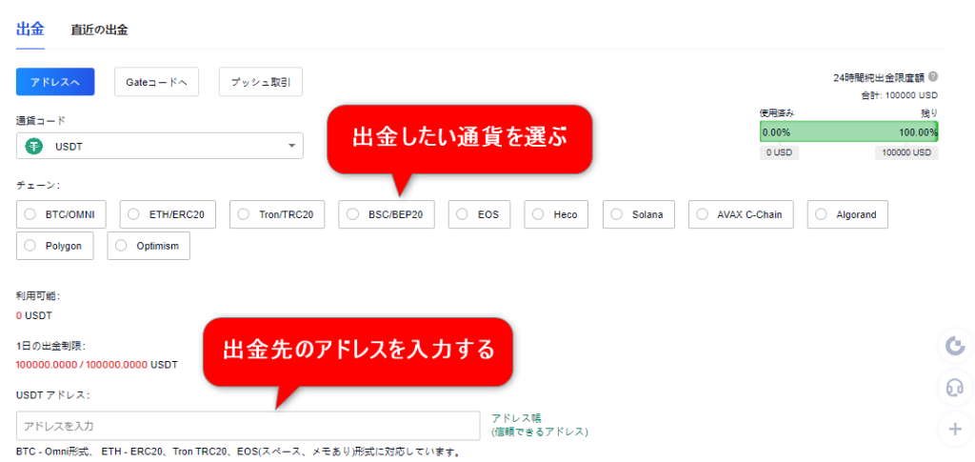
Task: Choose ETH/ERC20 as the withdrawal chain
Action: pyautogui.click(x=134, y=214)
